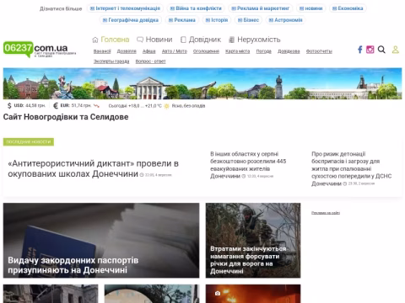Select the Географічна довідка topic chip
The width and height of the screenshot is (405, 303).
coord(131,20)
